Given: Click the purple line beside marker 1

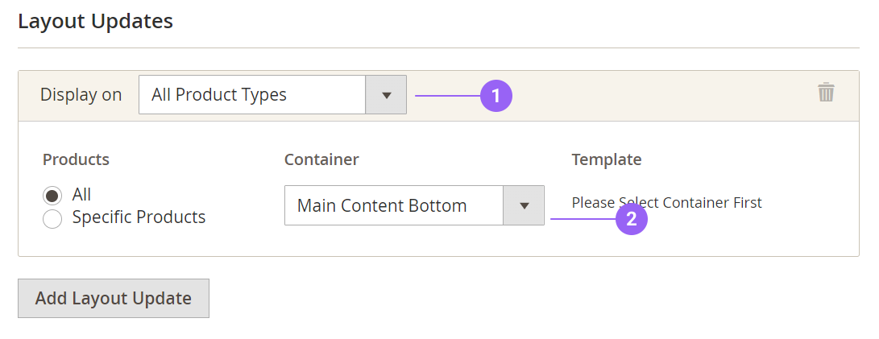Looking at the screenshot, I should 447,96.
